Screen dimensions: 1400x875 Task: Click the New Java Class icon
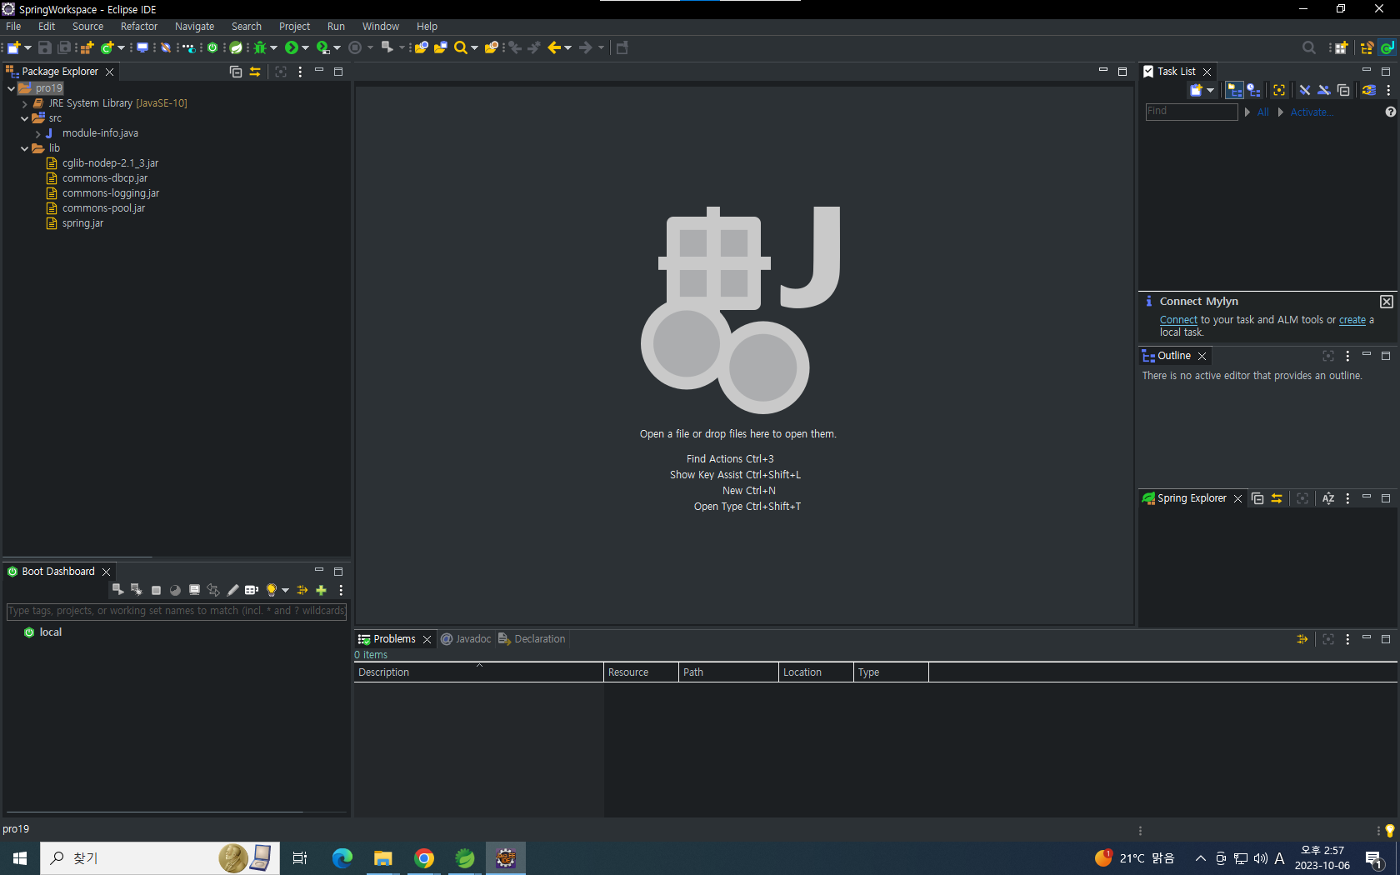(107, 47)
